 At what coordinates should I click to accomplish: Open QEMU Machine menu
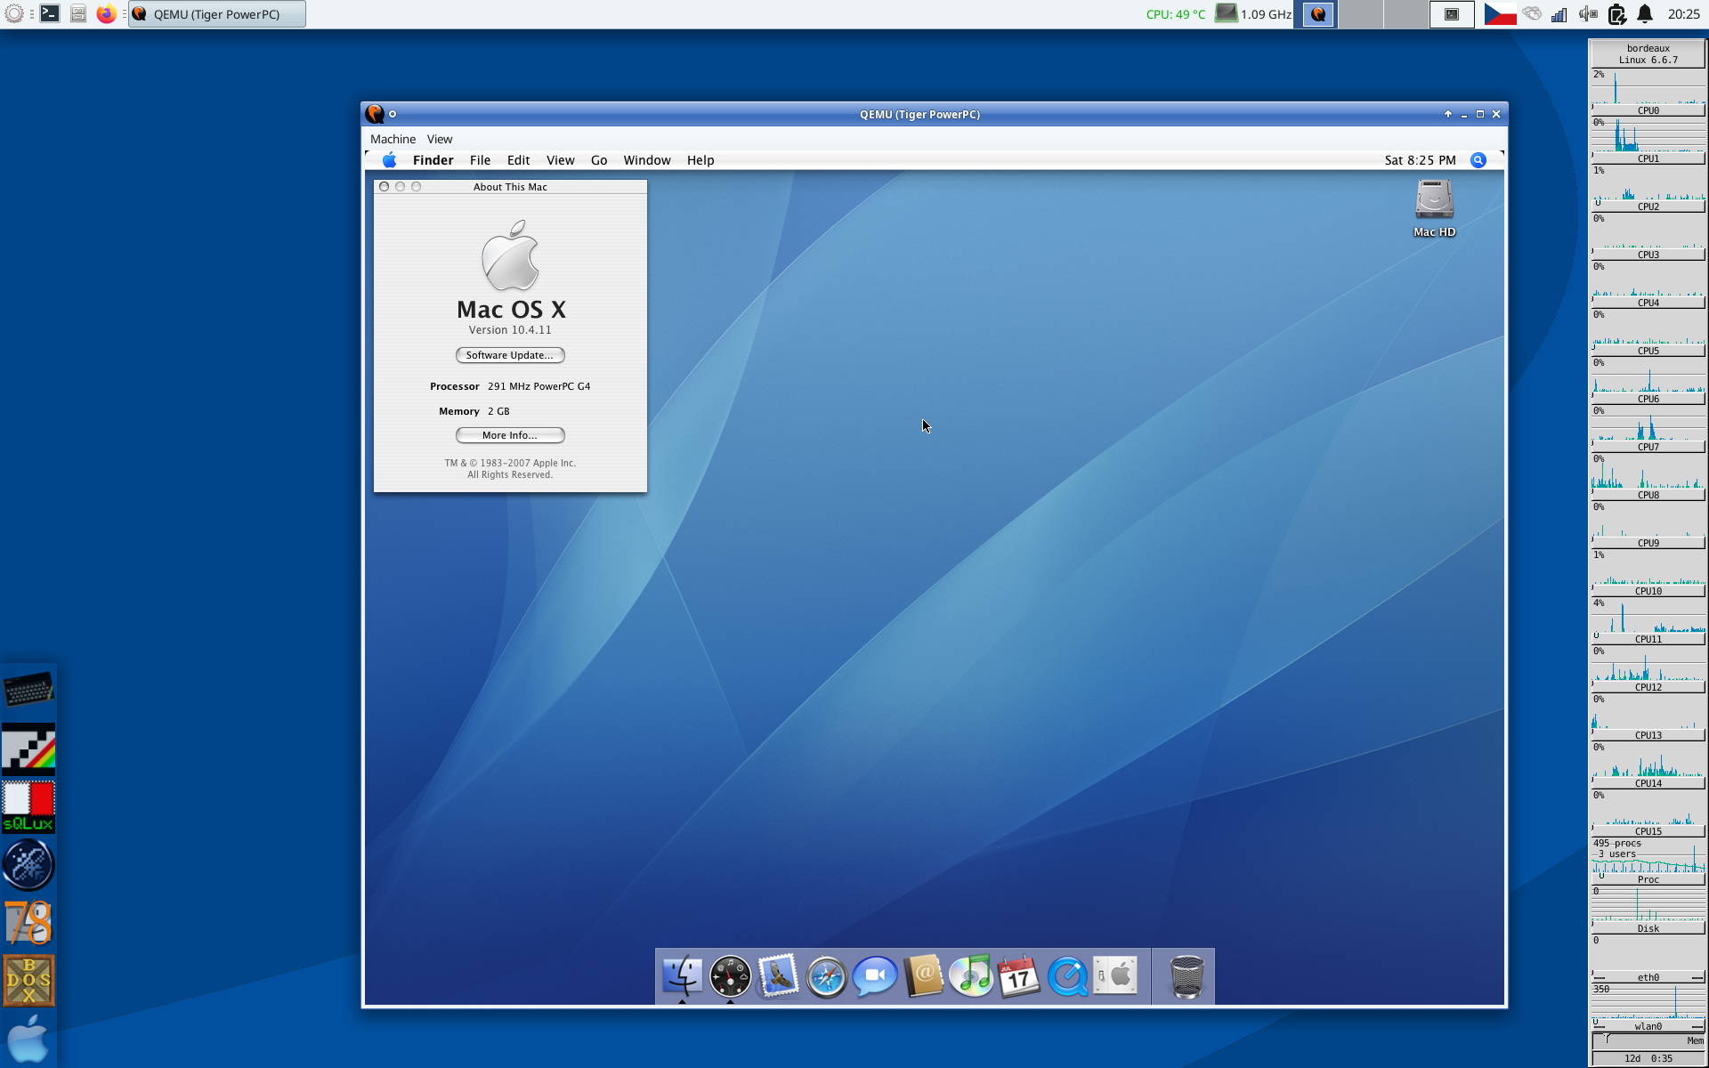coord(393,139)
